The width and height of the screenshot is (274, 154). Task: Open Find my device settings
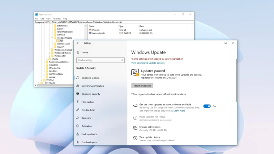[89, 134]
